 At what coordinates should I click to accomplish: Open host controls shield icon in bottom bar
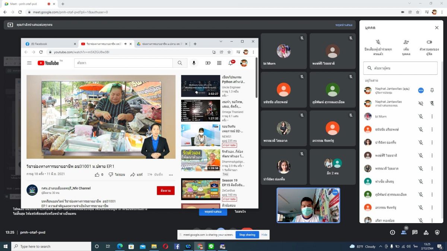point(437,232)
